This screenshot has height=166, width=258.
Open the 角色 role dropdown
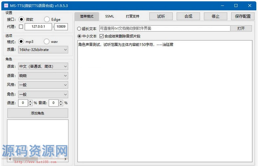click(43, 95)
